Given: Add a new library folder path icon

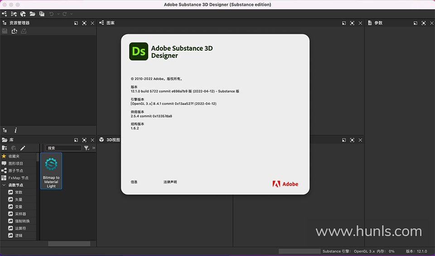Looking at the screenshot, I should coord(5,148).
